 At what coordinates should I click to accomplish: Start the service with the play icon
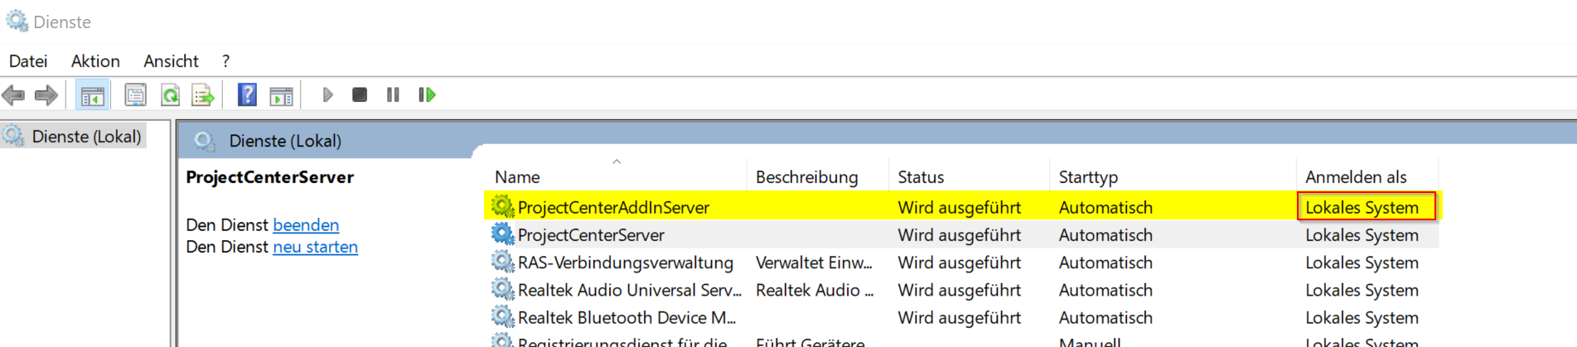pyautogui.click(x=327, y=95)
